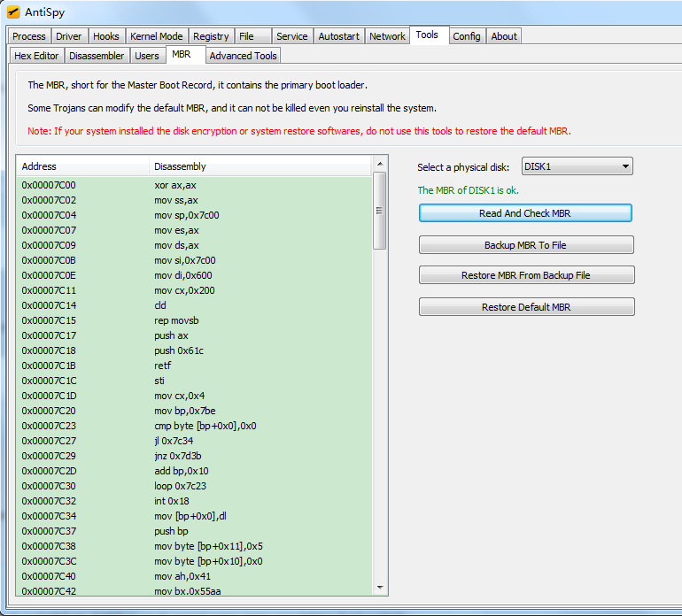The height and width of the screenshot is (616, 682).
Task: Click Backup MBR To File button
Action: click(525, 245)
